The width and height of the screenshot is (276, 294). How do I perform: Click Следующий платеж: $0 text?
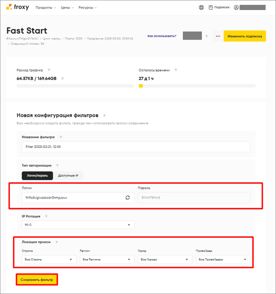coord(28,44)
